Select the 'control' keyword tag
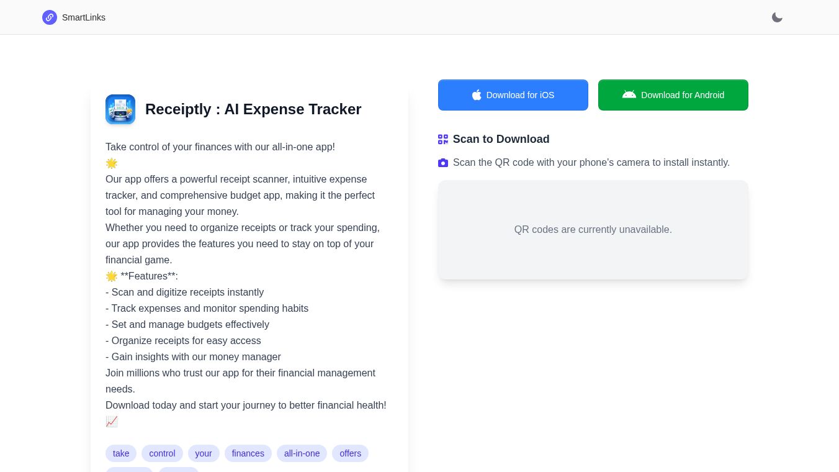The width and height of the screenshot is (839, 472). pyautogui.click(x=162, y=453)
